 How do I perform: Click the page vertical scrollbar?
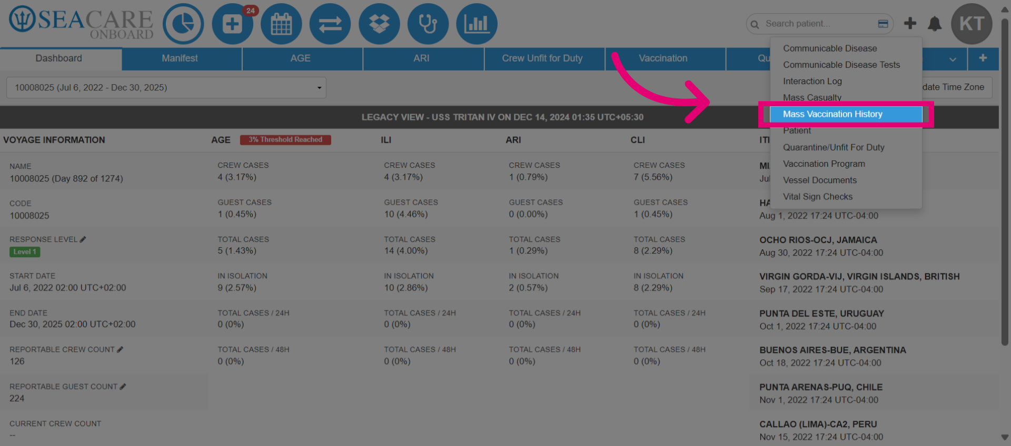coord(1005,181)
